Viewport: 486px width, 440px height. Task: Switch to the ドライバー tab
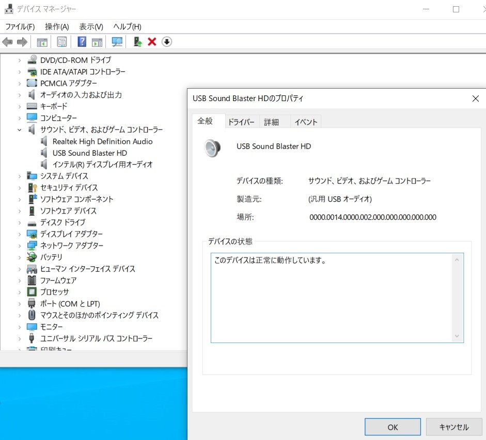tap(241, 122)
